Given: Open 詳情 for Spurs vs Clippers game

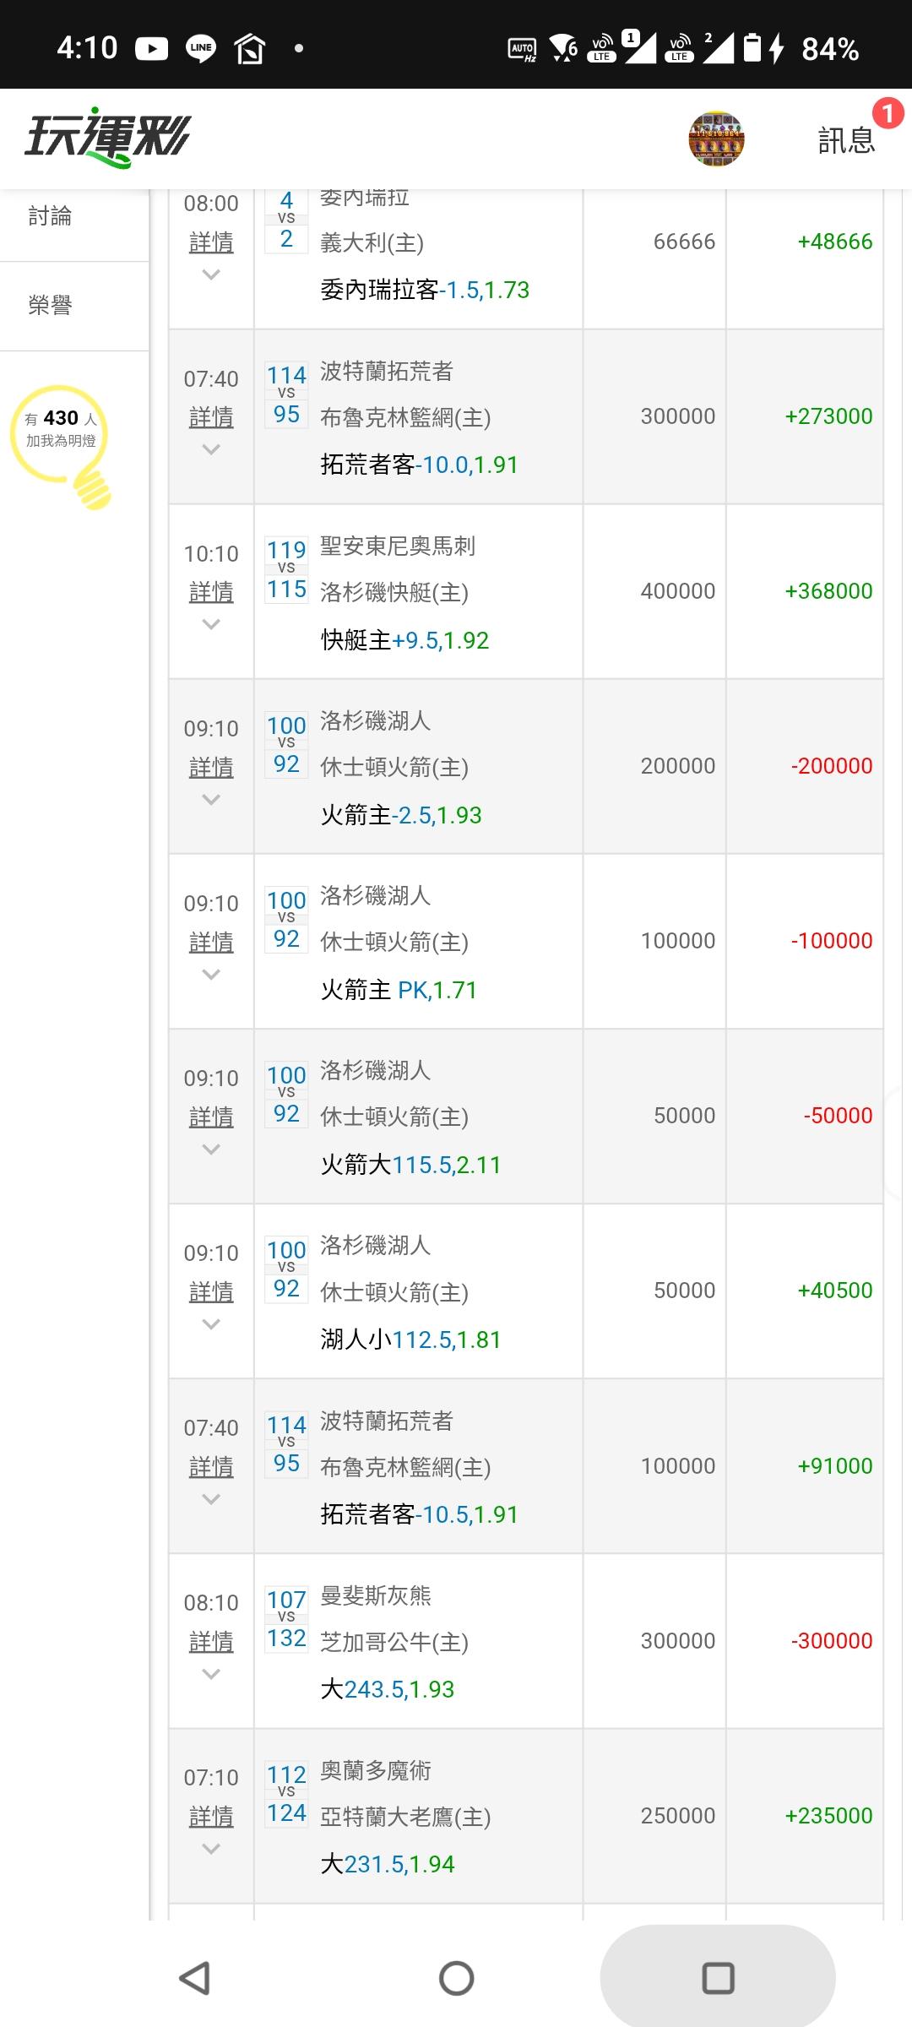Looking at the screenshot, I should click(x=211, y=592).
